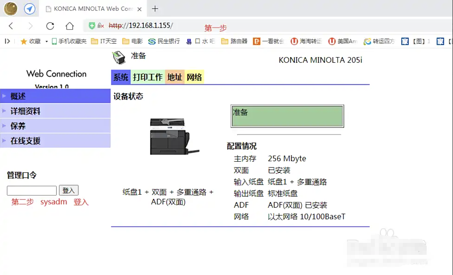This screenshot has height=275, width=453.
Task: Open the 转运四方 bookmark
Action: [379, 41]
